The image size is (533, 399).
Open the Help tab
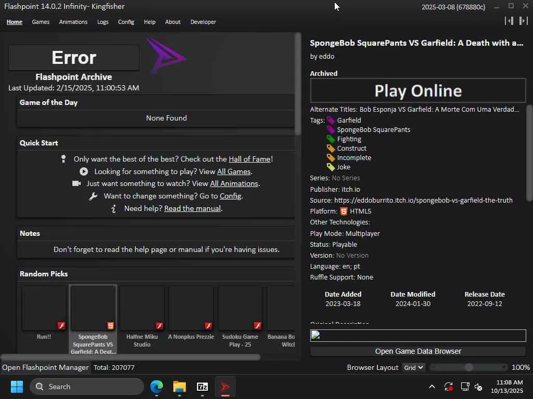point(149,22)
